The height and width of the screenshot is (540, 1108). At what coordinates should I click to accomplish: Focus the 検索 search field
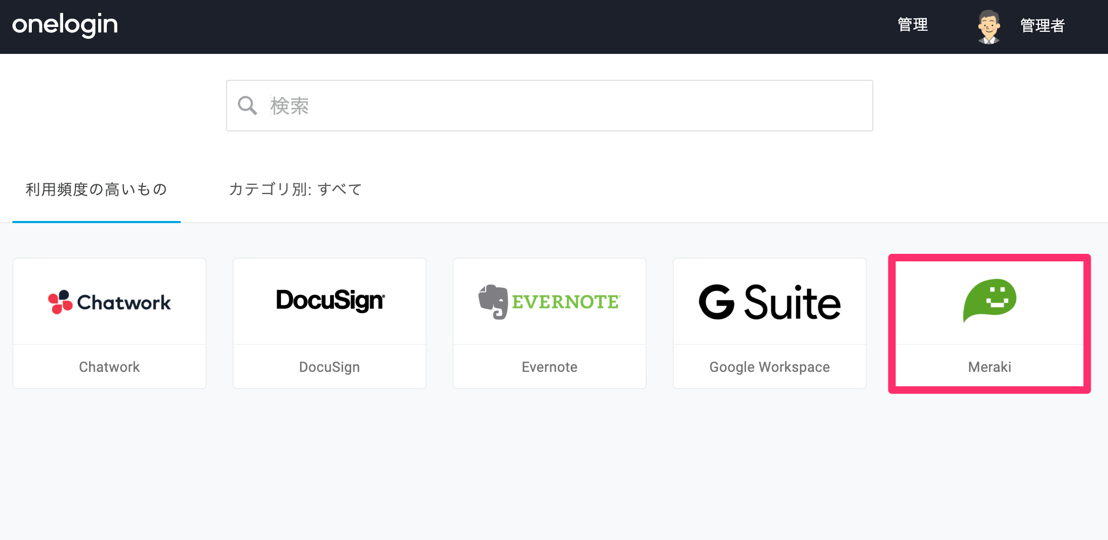pyautogui.click(x=549, y=106)
